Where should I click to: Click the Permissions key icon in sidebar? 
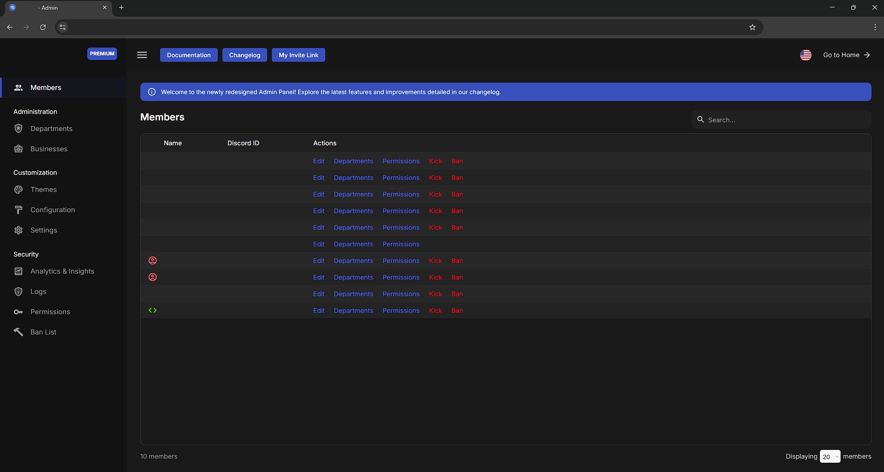click(18, 312)
